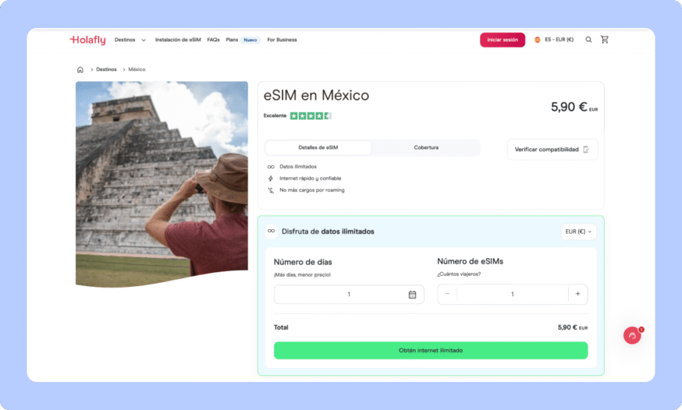Screen dimensions: 682x410
Task: Switch to the Cobertura tab
Action: tap(426, 148)
